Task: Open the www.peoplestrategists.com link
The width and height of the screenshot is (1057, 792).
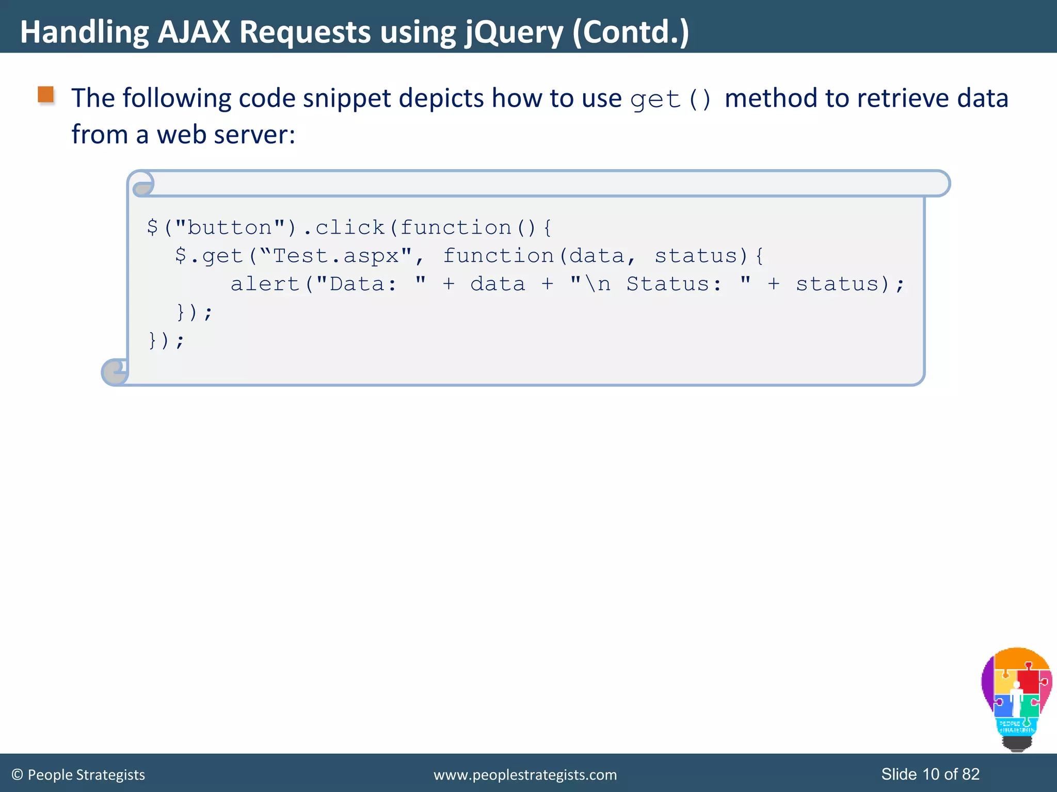Action: pyautogui.click(x=525, y=774)
